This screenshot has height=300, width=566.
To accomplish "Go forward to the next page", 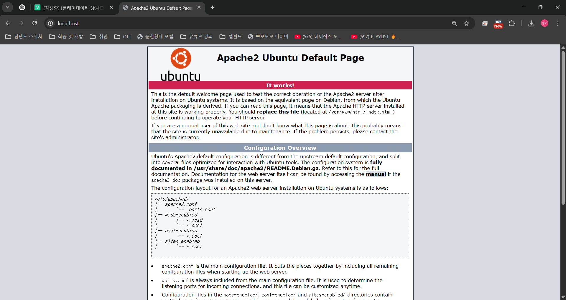I will pyautogui.click(x=21, y=23).
